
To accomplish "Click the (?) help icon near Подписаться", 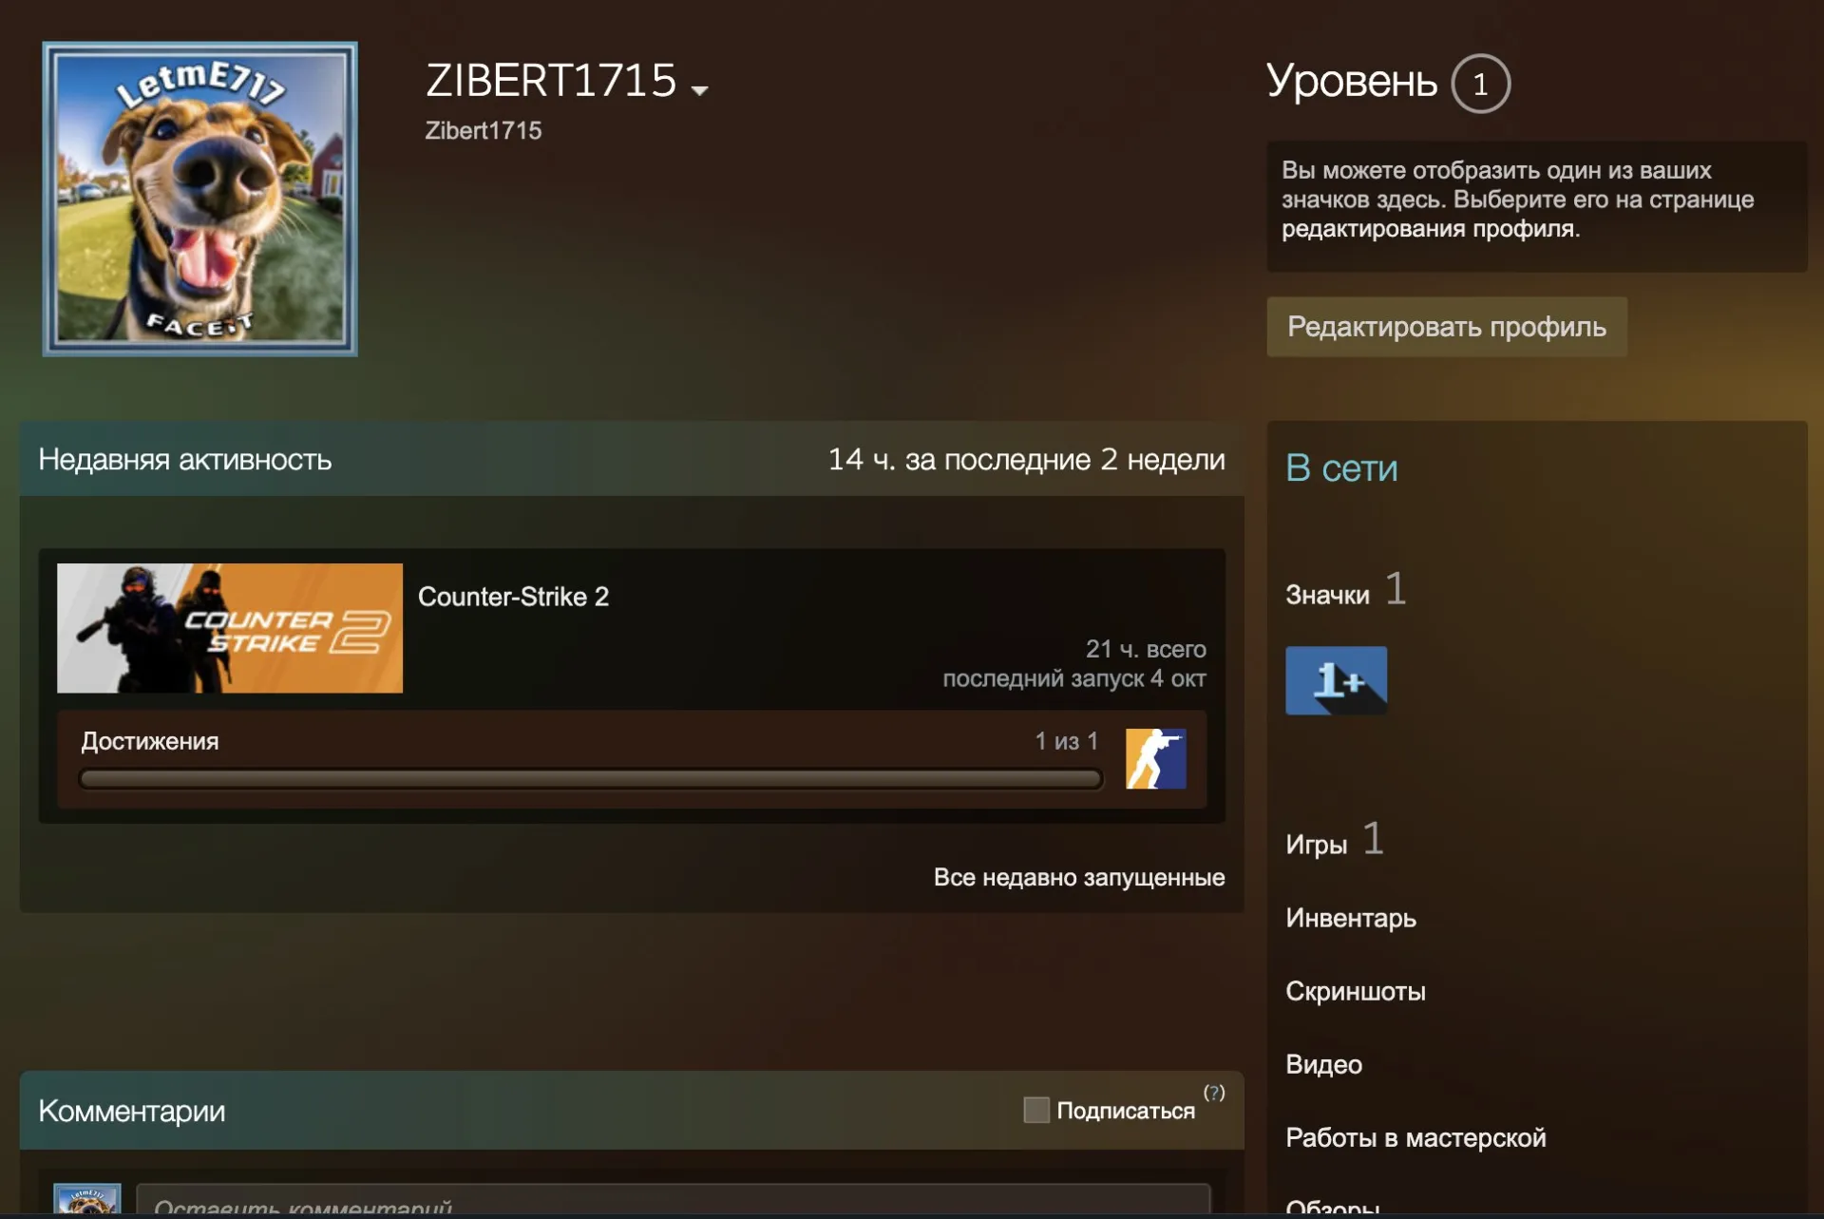I will [1214, 1093].
